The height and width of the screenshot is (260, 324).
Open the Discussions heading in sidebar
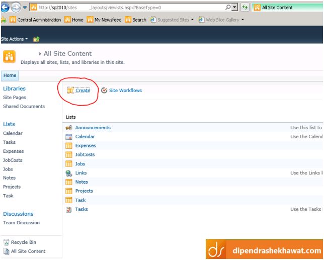coord(18,214)
